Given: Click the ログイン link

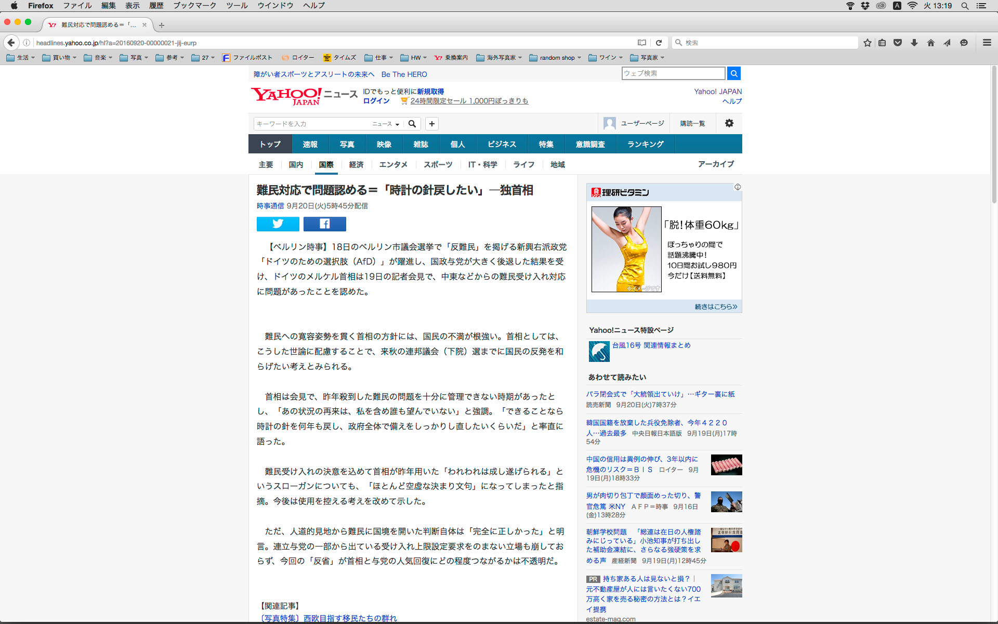Looking at the screenshot, I should tap(376, 101).
